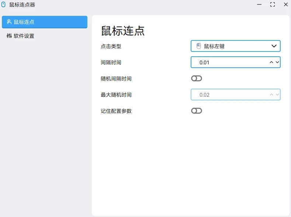This screenshot has width=291, height=217.
Task: Toggle the 记住配置参数 switch
Action: point(197,111)
